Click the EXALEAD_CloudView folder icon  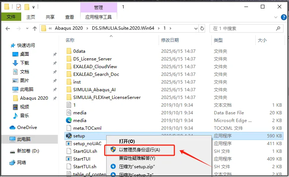click(x=69, y=67)
